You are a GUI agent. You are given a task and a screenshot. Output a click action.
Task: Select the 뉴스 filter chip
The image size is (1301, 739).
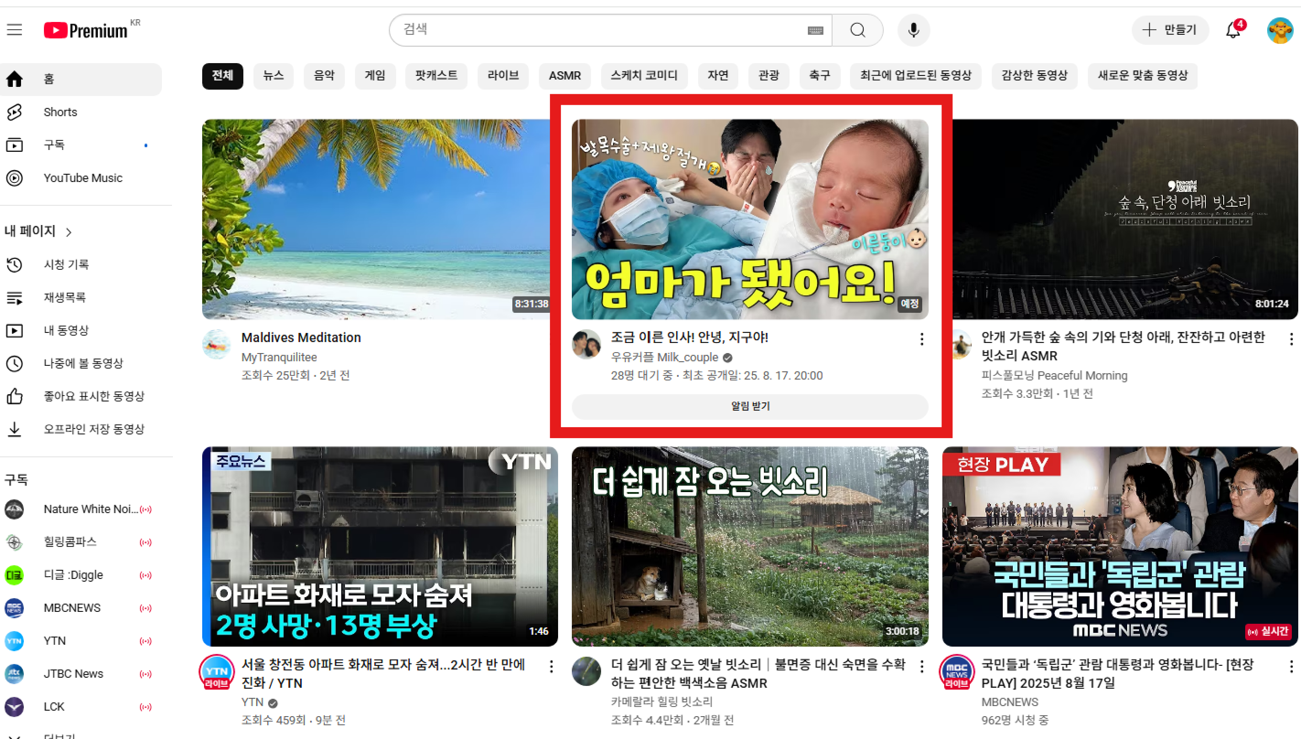pyautogui.click(x=273, y=75)
